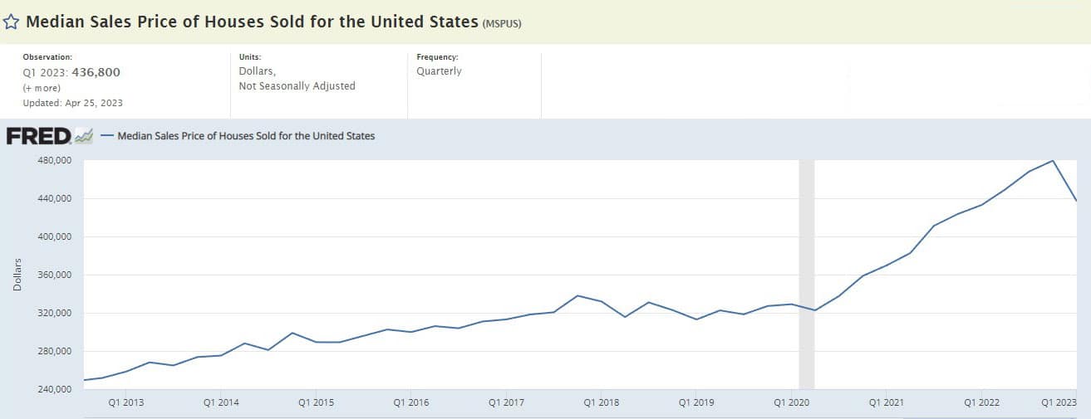Click the Updated Apr 25, 2023 text
The height and width of the screenshot is (419, 1091).
(73, 103)
